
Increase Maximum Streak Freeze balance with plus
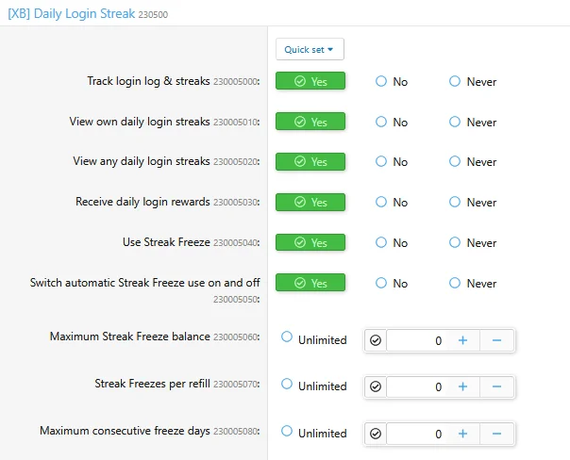[462, 340]
